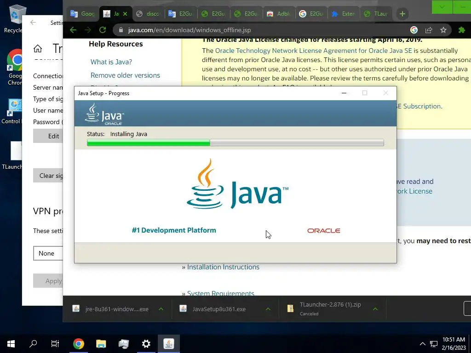Go back in Chrome browser
471x353 pixels.
(x=73, y=30)
